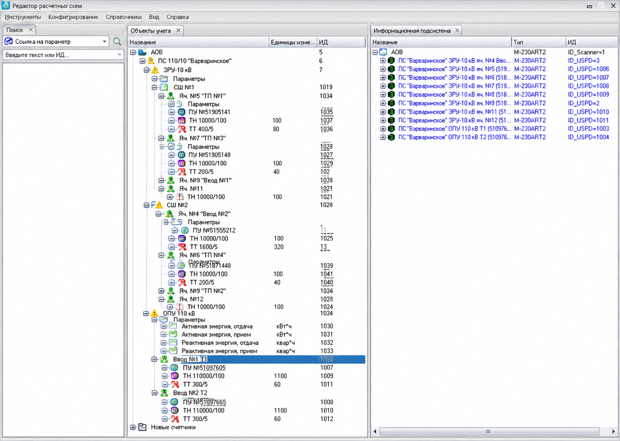Expand the Новые счетчики tree node
This screenshot has height=441, width=620.
pos(133,427)
